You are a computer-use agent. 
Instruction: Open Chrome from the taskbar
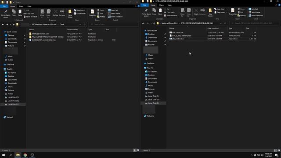point(25,155)
